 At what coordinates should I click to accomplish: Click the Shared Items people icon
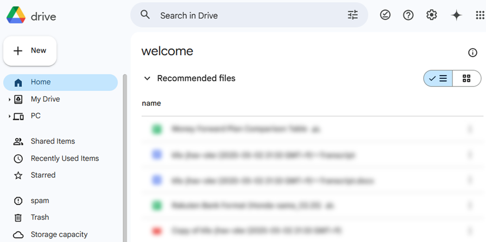(x=18, y=141)
